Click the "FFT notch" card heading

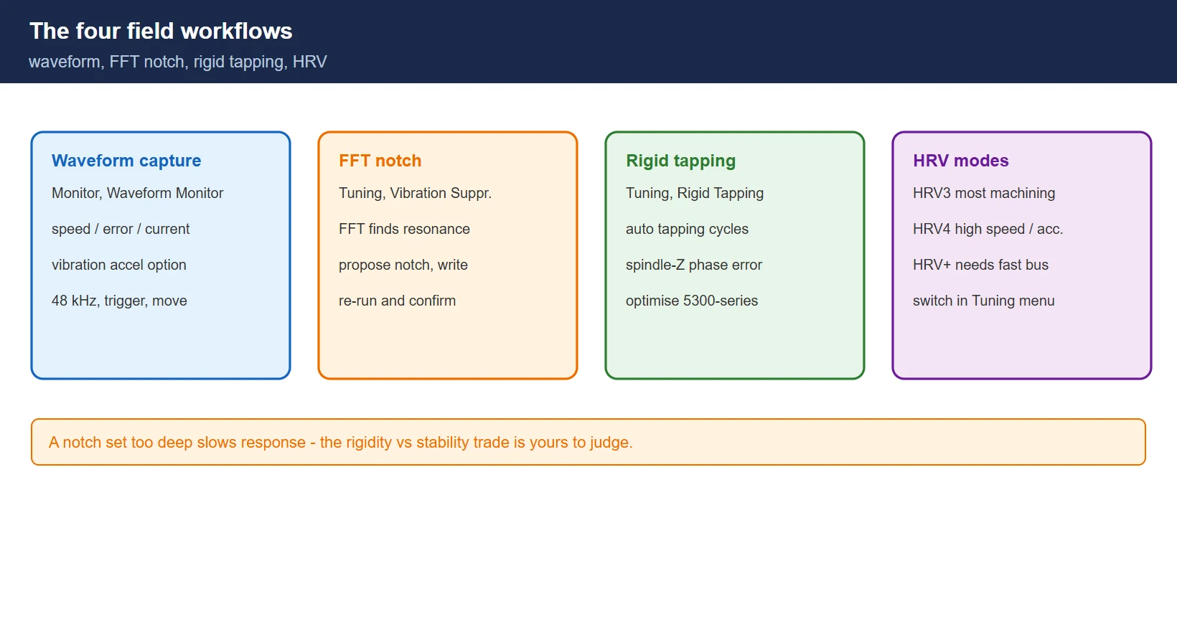(380, 161)
